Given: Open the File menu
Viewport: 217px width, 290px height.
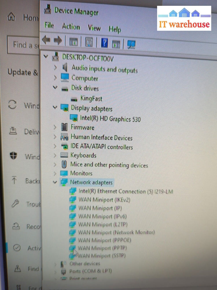Looking at the screenshot, I should coord(49,26).
